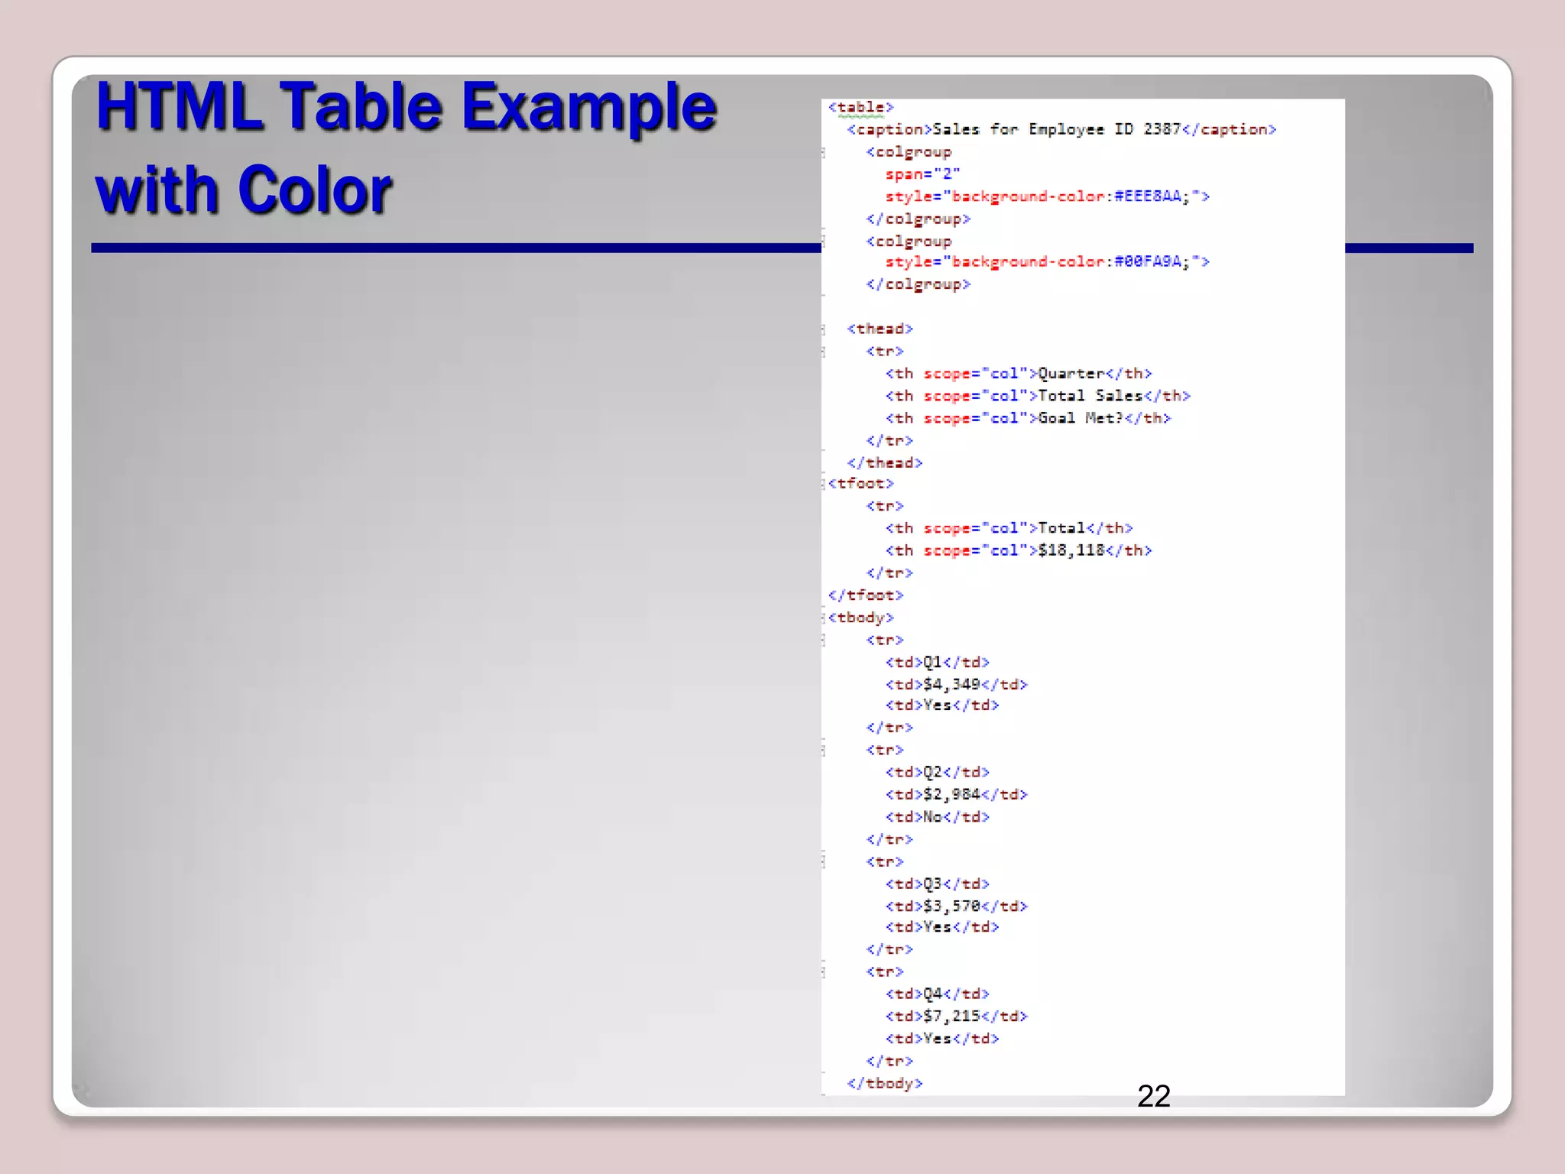The height and width of the screenshot is (1174, 1565).
Task: Select the Q3 table cell line
Action: (x=937, y=884)
